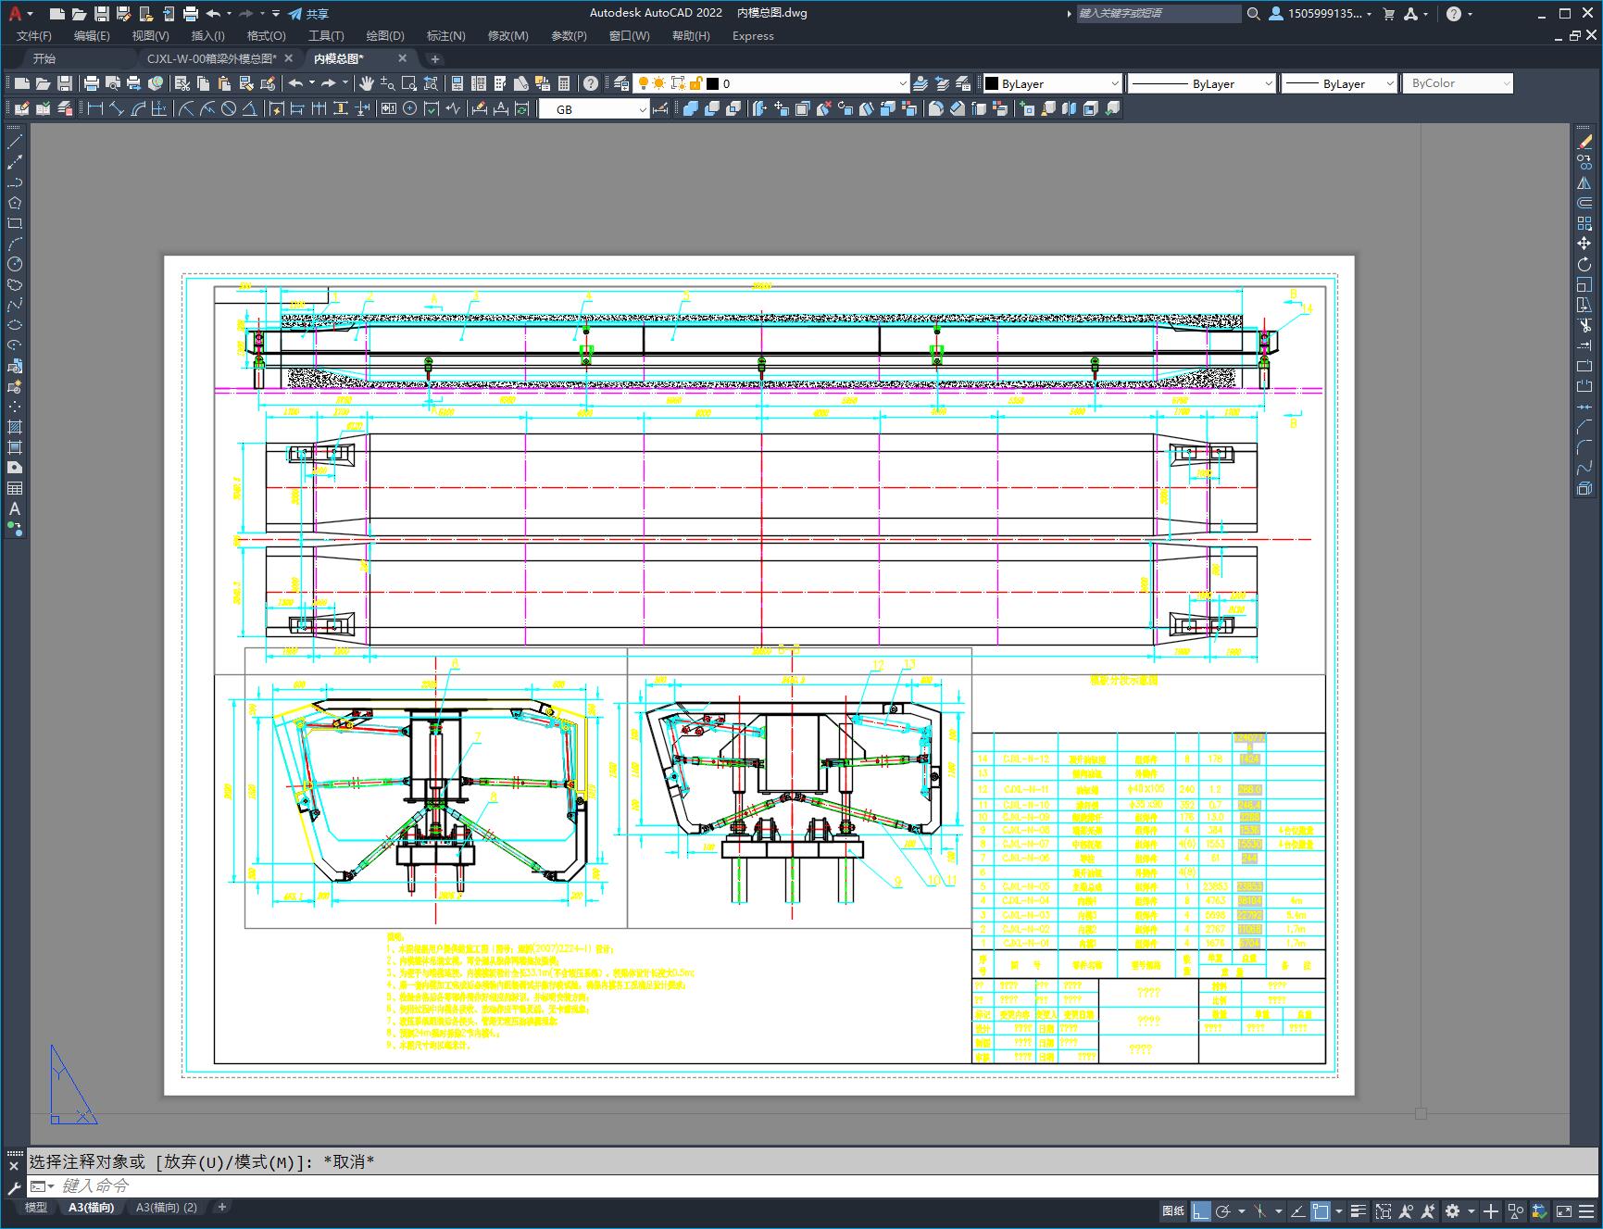Click the Linear dimension tool

(94, 108)
